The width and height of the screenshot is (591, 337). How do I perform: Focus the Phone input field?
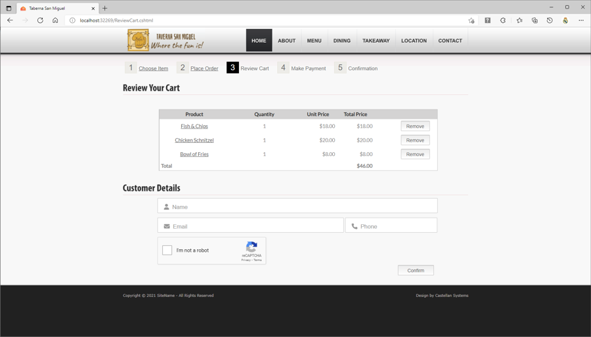coord(391,226)
